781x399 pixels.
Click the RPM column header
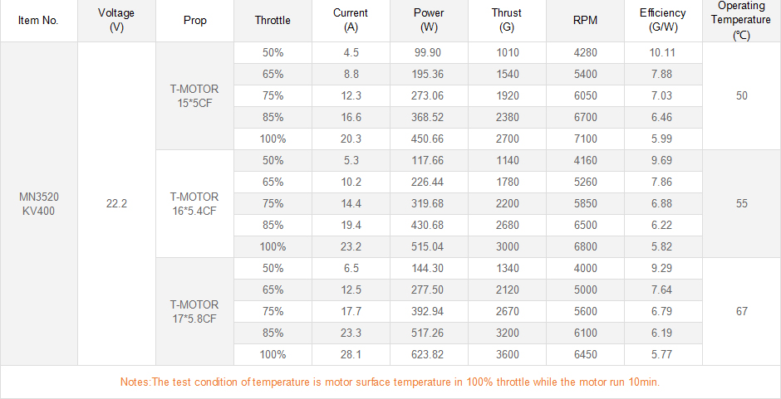pyautogui.click(x=585, y=21)
